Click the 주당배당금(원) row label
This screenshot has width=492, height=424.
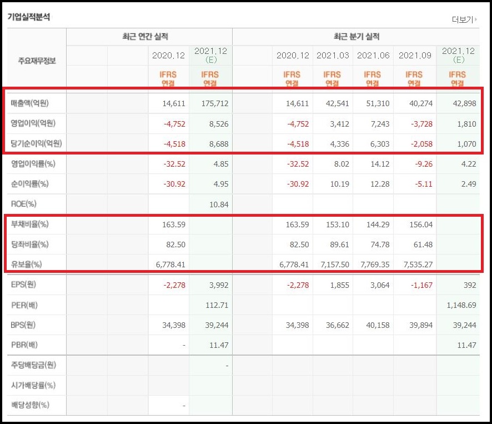tap(33, 365)
